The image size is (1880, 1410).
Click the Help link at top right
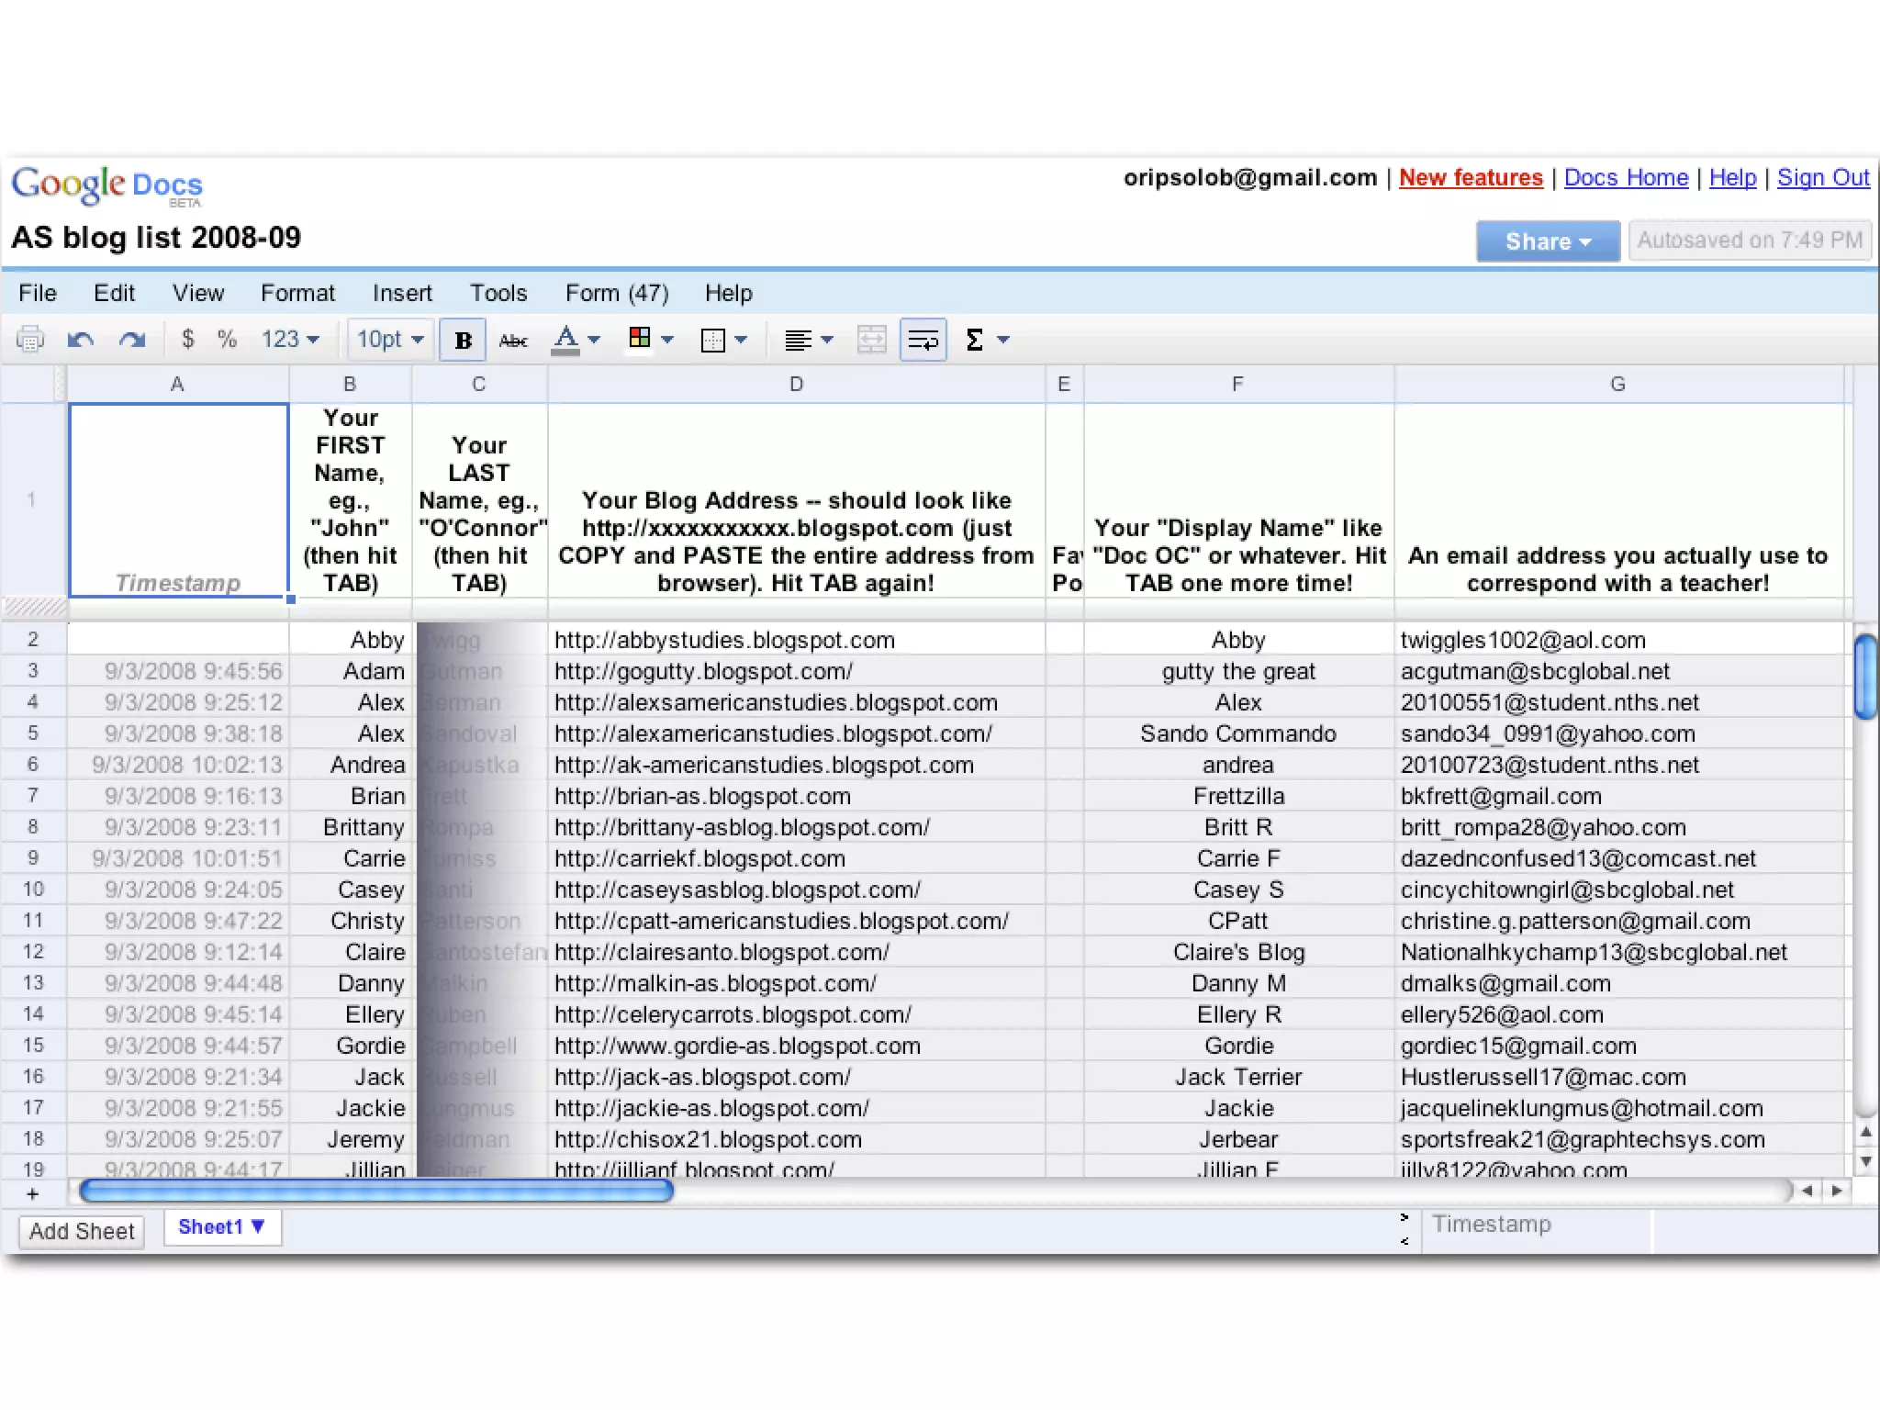[1732, 178]
